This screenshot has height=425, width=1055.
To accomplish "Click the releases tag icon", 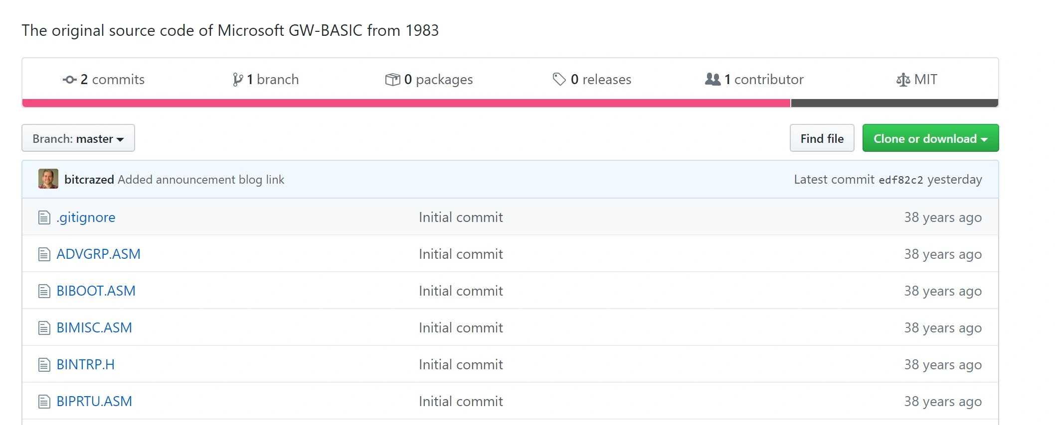I will pyautogui.click(x=559, y=79).
